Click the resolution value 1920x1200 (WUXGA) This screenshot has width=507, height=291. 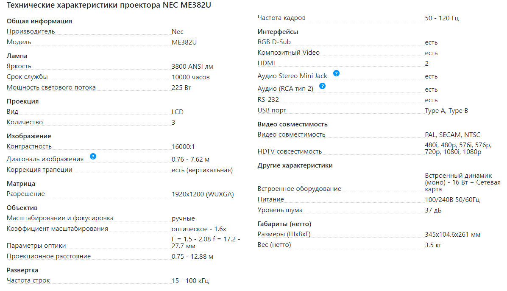[x=203, y=194]
